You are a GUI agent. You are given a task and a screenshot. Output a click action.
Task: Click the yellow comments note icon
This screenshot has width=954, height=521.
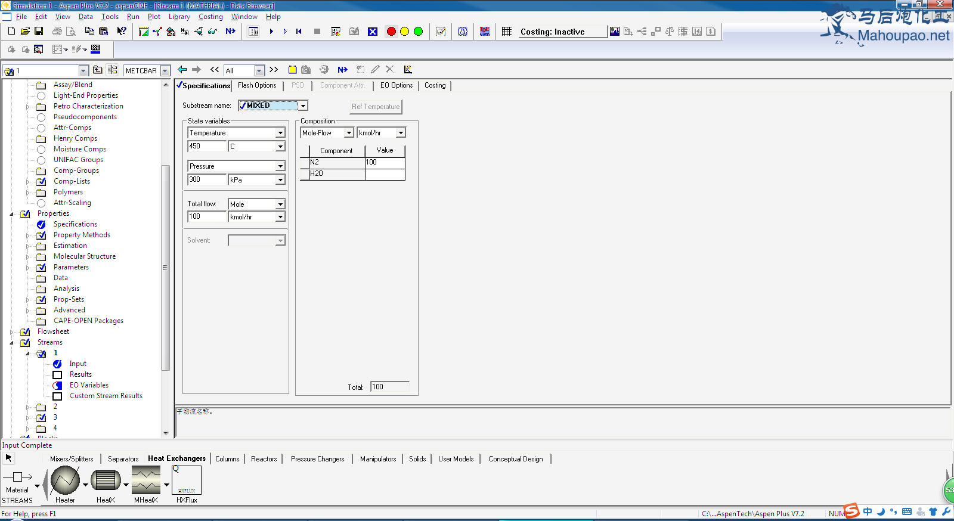pyautogui.click(x=292, y=70)
